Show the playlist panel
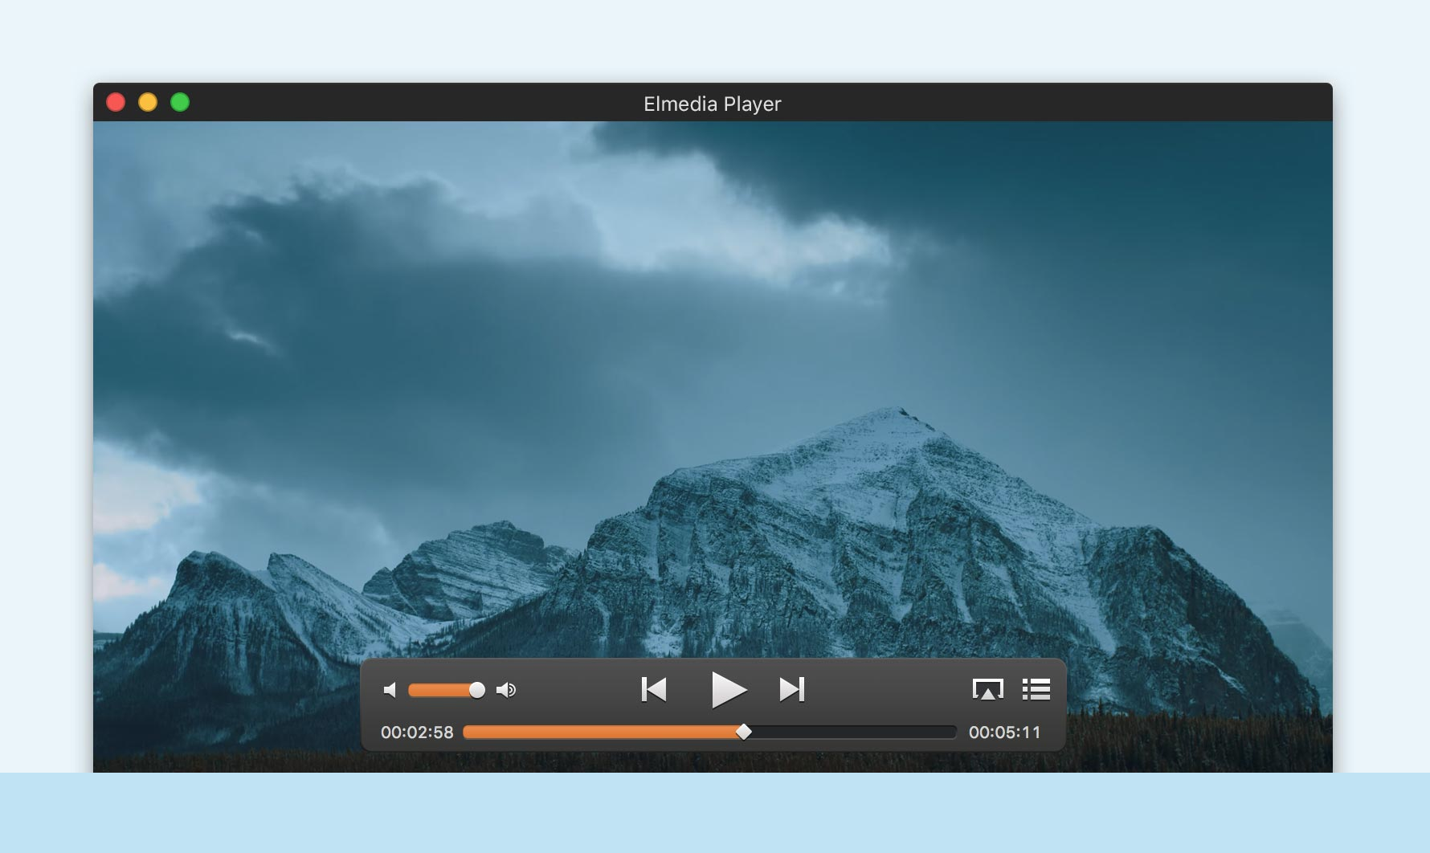Viewport: 1430px width, 853px height. [1036, 689]
